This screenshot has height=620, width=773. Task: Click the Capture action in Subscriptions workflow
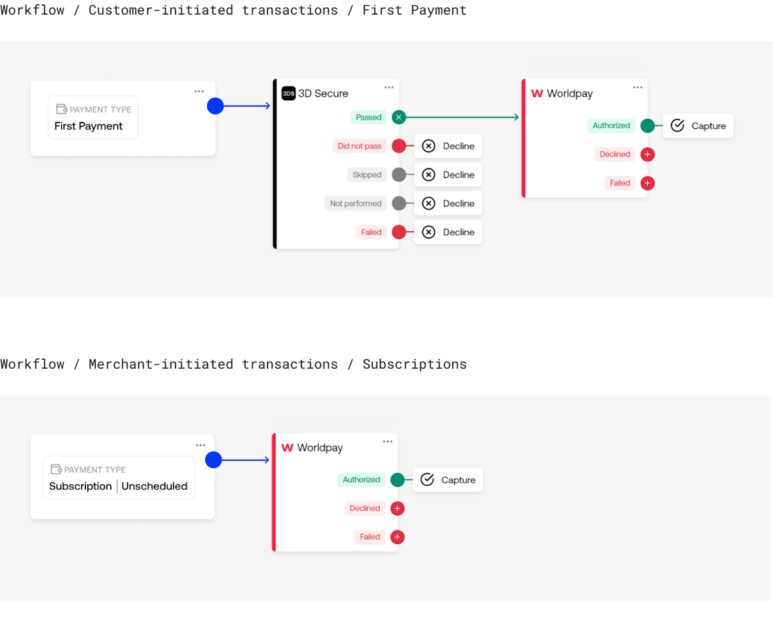448,480
